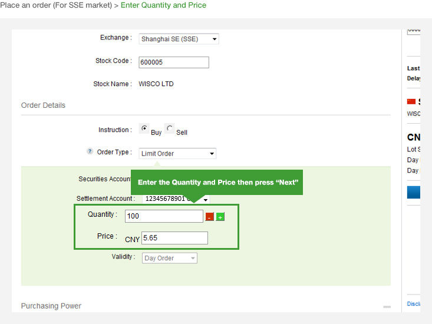Open the Settlement Account dropdown
The height and width of the screenshot is (324, 432).
coord(176,199)
